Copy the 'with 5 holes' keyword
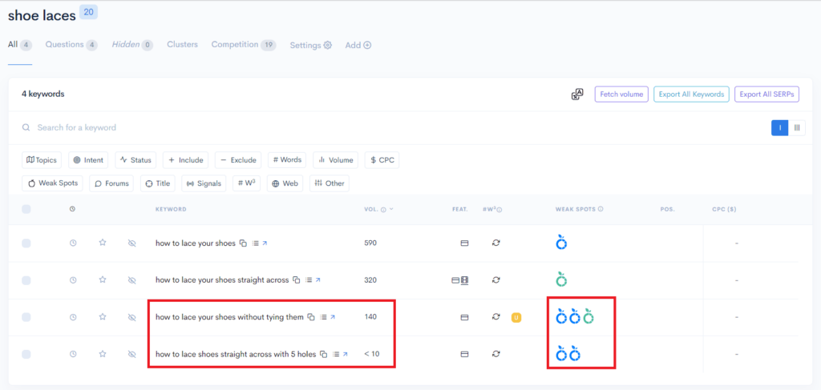 [x=324, y=355]
